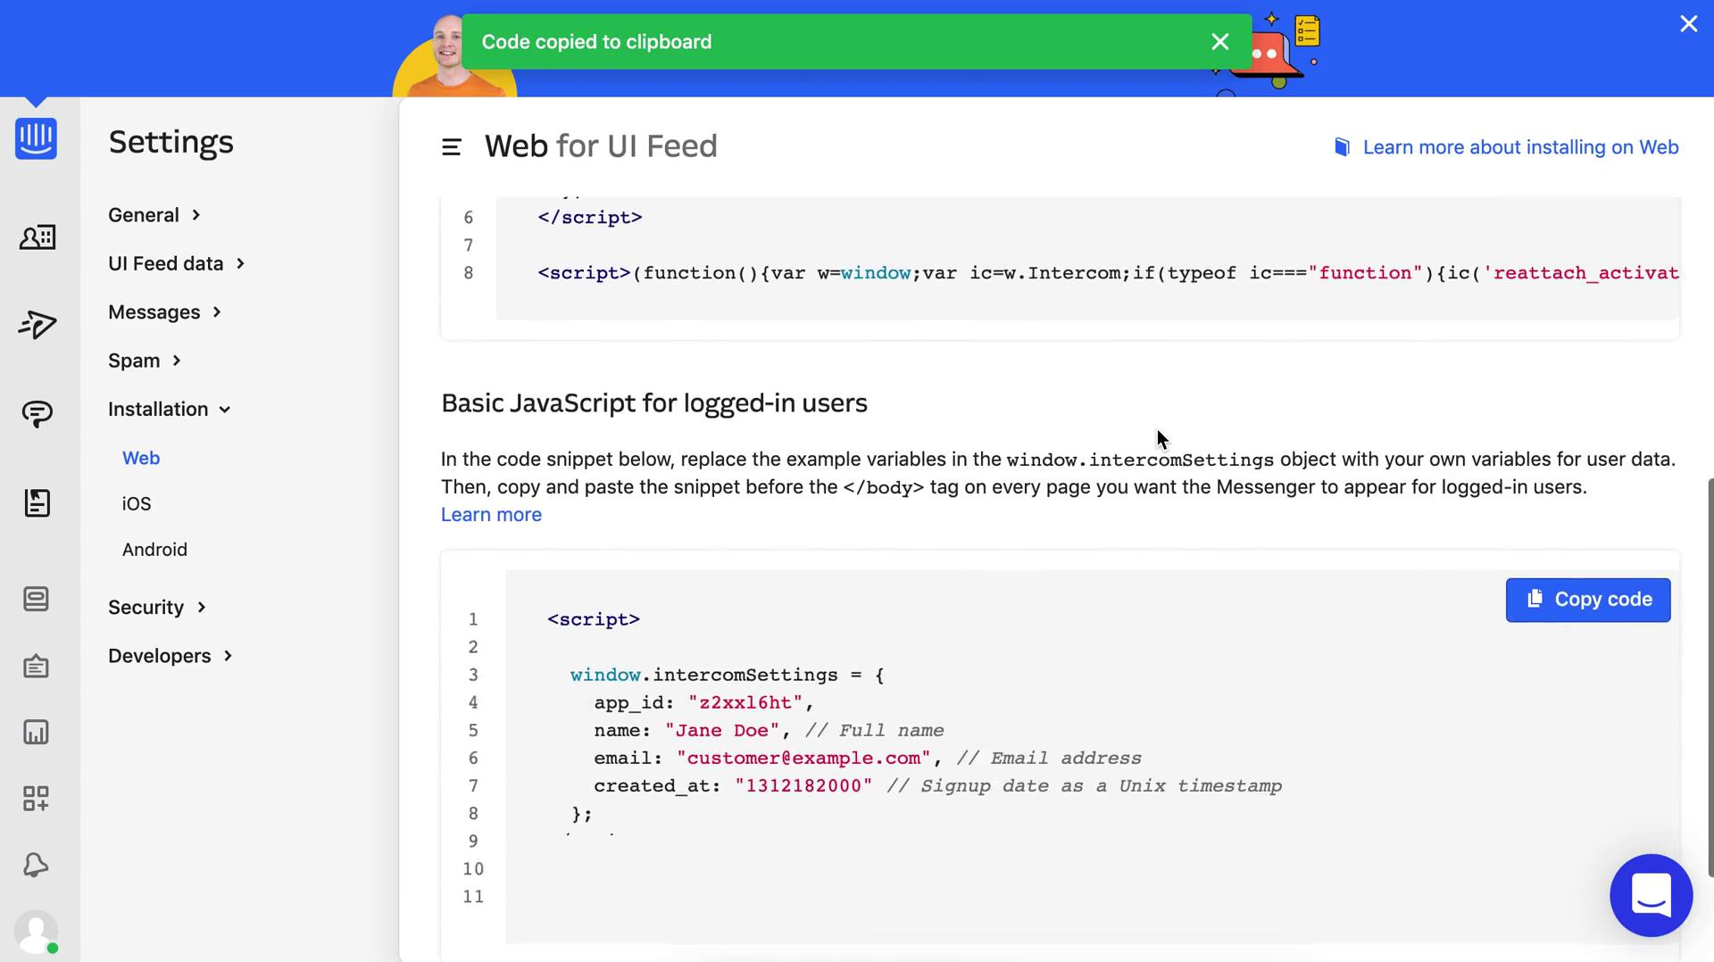Click the page vertical scrollbar
The image size is (1714, 962).
(1710, 676)
